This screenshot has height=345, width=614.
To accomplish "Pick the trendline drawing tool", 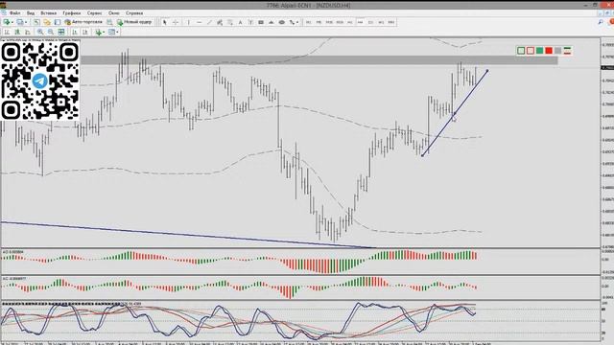I will tap(209, 22).
